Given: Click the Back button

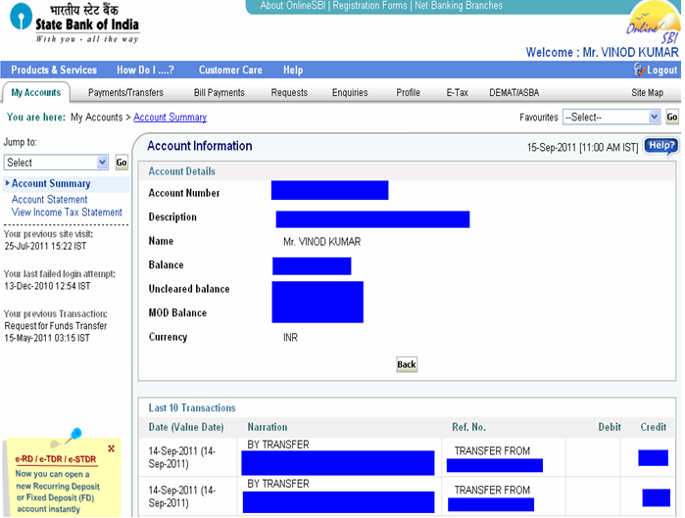Looking at the screenshot, I should tap(407, 364).
